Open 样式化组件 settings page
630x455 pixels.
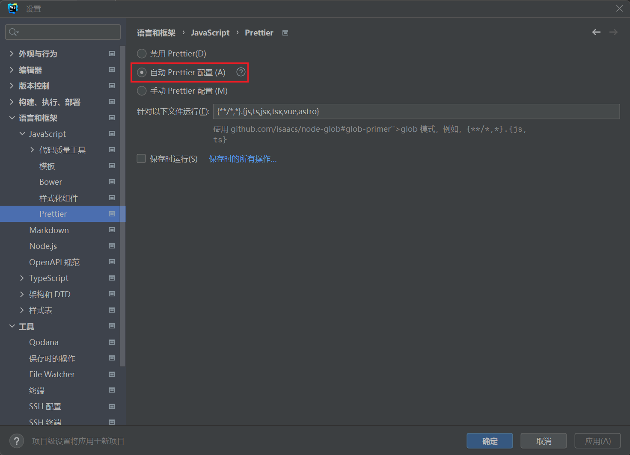click(59, 198)
